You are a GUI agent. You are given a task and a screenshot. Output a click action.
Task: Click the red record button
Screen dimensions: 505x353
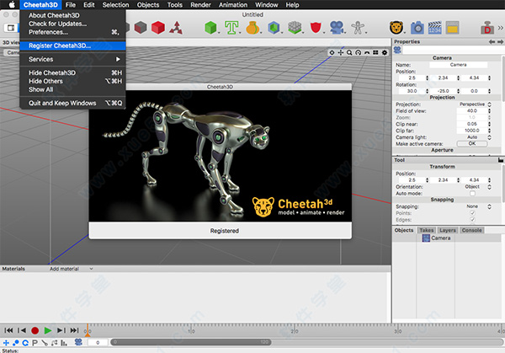click(35, 330)
